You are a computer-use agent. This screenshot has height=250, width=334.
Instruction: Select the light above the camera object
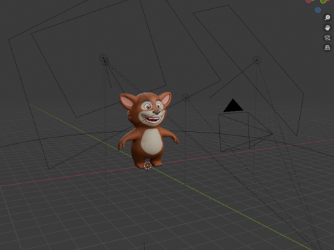[x=257, y=60]
